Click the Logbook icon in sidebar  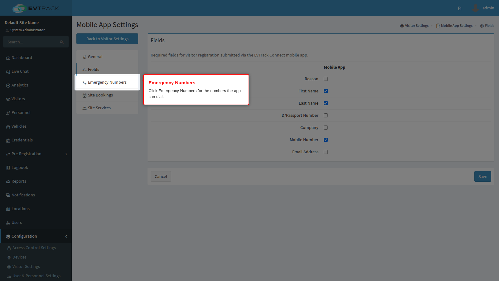tap(8, 168)
